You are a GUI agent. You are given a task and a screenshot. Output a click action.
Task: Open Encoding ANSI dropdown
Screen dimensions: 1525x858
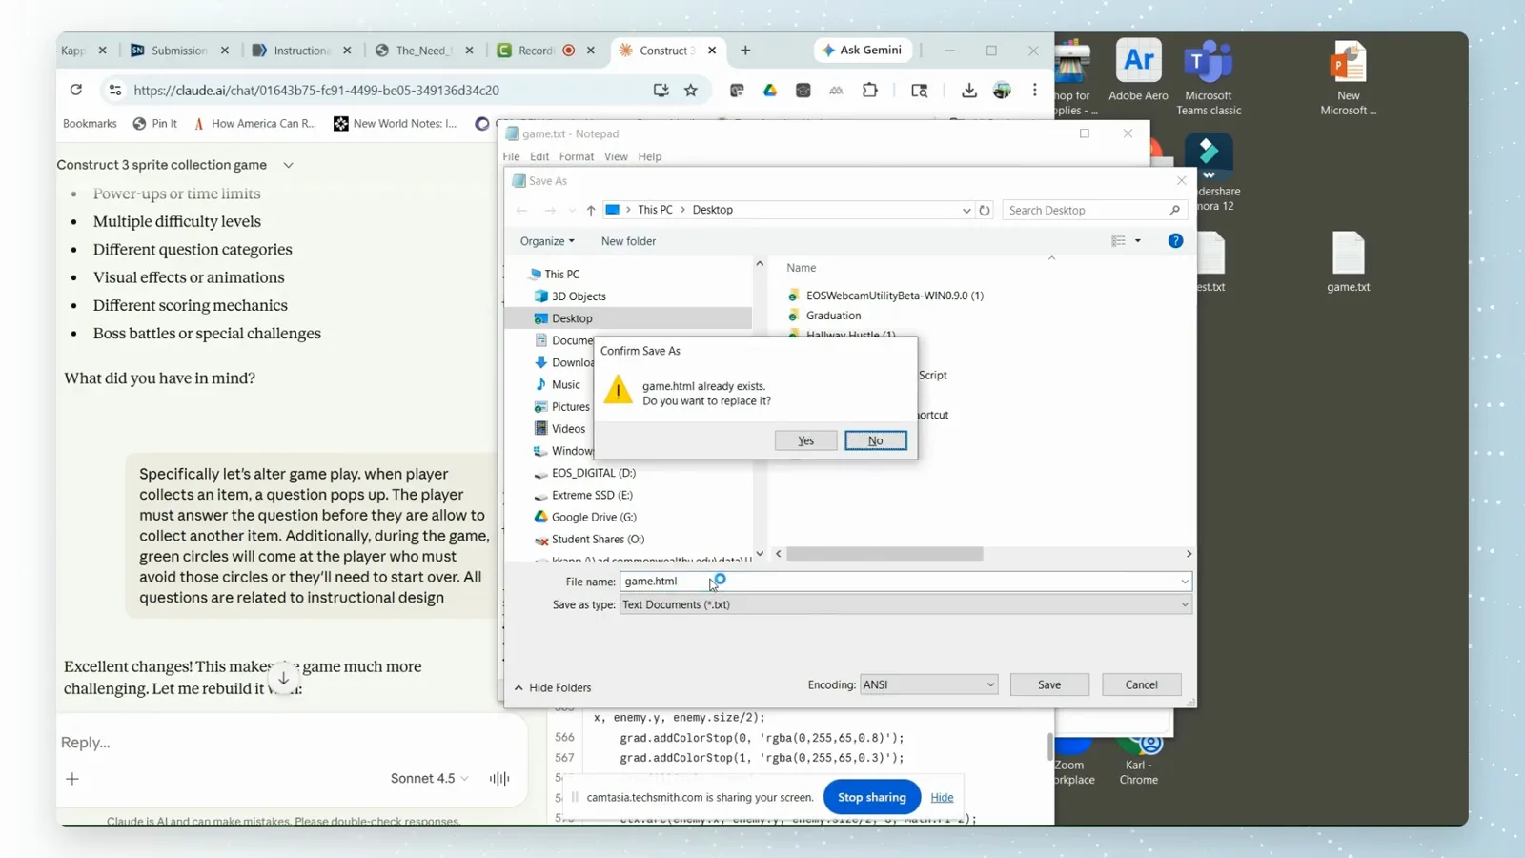tap(928, 684)
